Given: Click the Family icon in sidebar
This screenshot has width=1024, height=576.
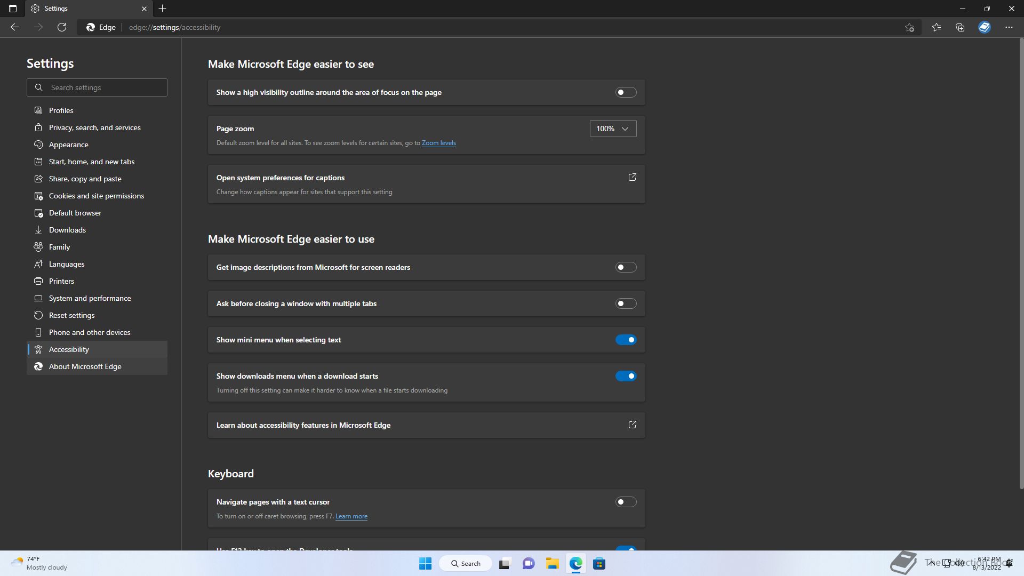Looking at the screenshot, I should click(x=38, y=247).
